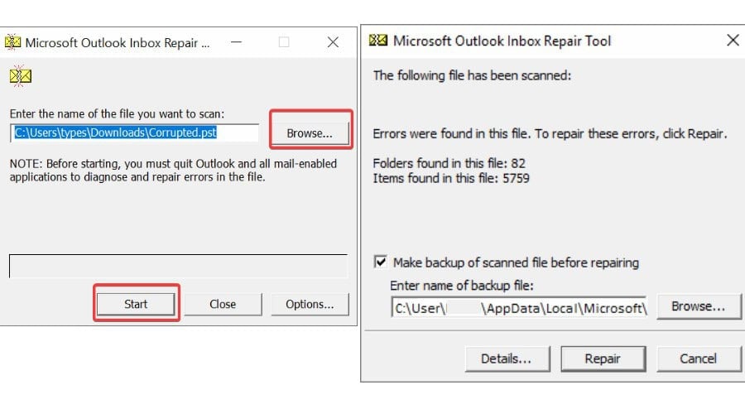Click Repair to fix file errors
Viewport: 745px width, 414px height.
click(603, 359)
